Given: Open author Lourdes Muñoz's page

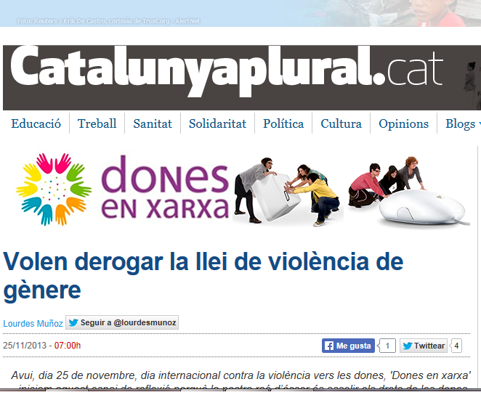Looking at the screenshot, I should click(33, 323).
